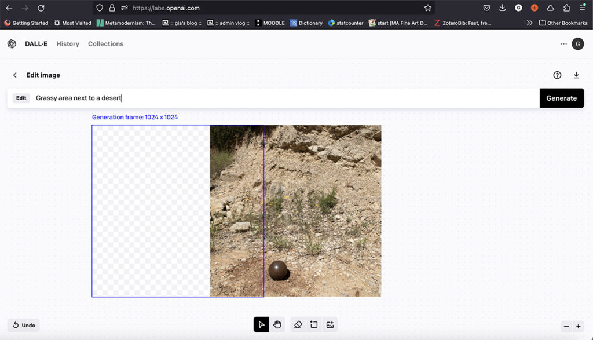Open the extensions puzzle icon
593x340 pixels.
click(x=566, y=8)
